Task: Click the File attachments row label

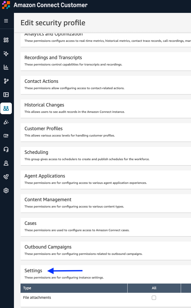Action: [37, 297]
